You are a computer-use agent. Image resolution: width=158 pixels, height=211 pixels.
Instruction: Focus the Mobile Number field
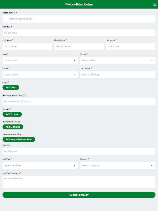[79, 19]
